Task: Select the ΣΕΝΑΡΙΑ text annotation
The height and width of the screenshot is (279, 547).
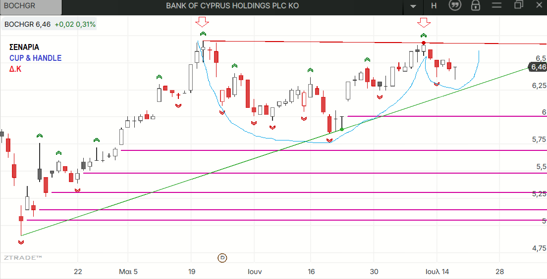Action: (x=24, y=47)
